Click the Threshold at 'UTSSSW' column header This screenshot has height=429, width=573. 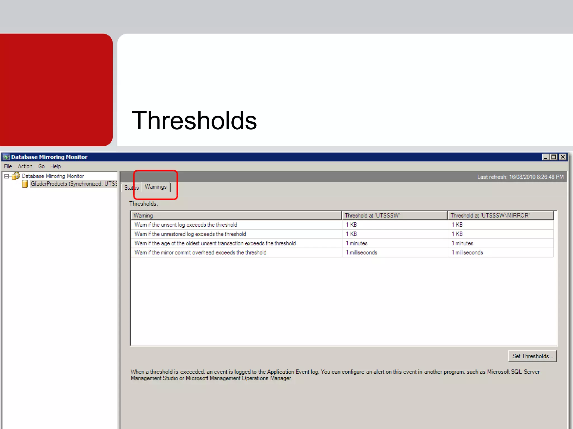point(394,215)
